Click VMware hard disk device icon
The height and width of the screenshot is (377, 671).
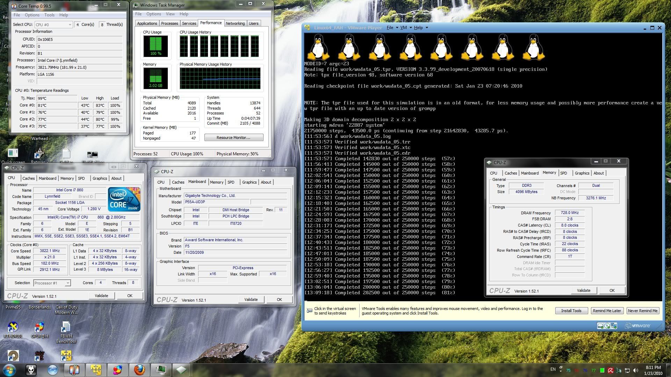tap(600, 326)
